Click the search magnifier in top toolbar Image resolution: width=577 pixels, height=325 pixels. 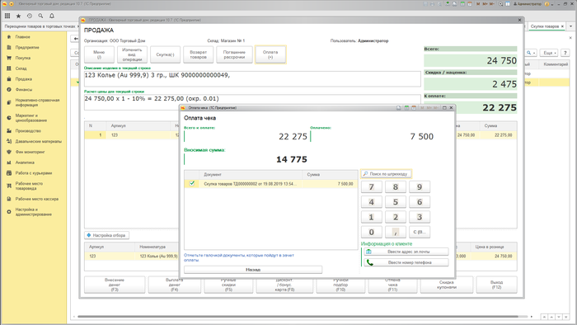pyautogui.click(x=41, y=16)
